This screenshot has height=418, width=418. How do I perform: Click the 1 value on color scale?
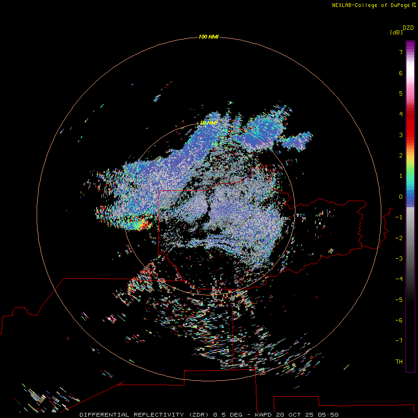[401, 176]
